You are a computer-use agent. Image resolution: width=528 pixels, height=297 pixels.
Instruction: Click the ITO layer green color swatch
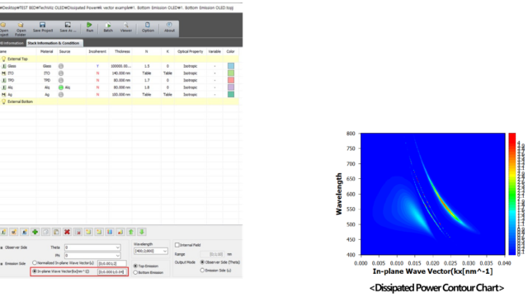231,73
